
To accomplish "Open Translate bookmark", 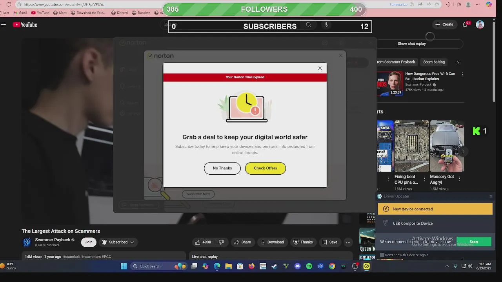I will 141,13.
